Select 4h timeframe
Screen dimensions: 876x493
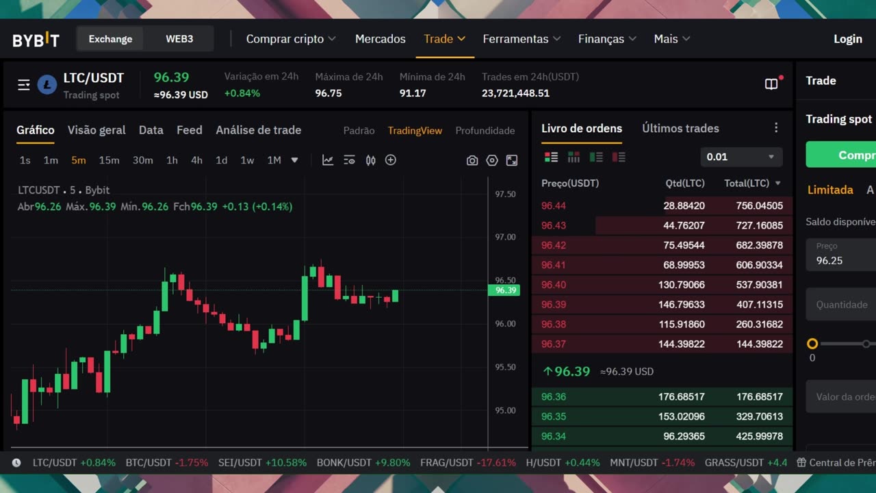[196, 160]
